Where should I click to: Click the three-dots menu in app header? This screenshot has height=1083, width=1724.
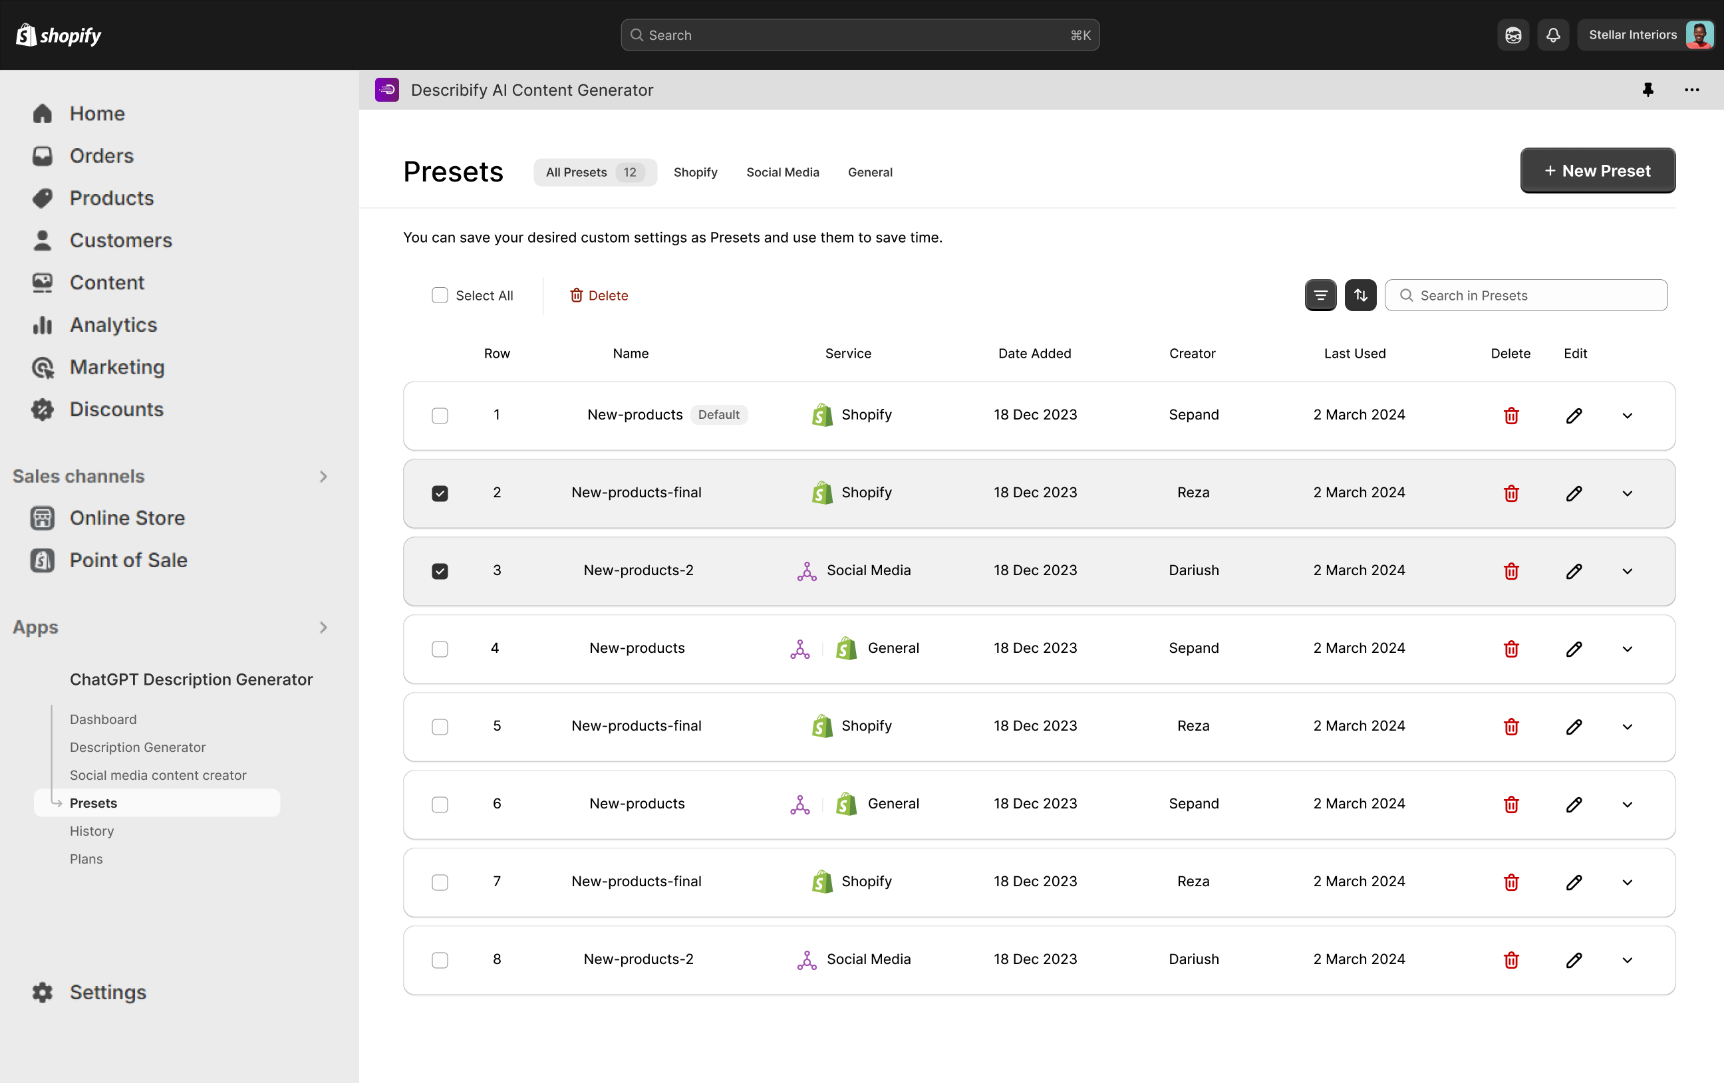tap(1691, 90)
